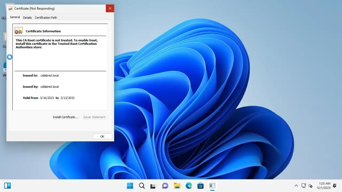The image size is (342, 192).
Task: Open Microsoft Store from the taskbar
Action: pyautogui.click(x=200, y=186)
